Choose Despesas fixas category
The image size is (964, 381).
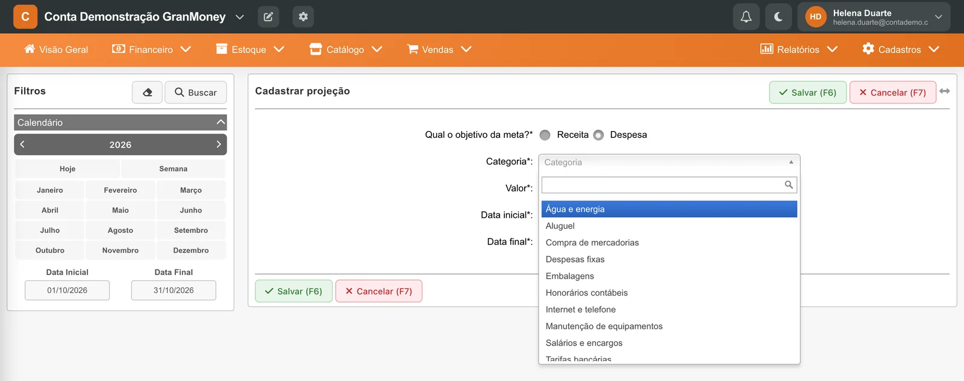pos(669,259)
